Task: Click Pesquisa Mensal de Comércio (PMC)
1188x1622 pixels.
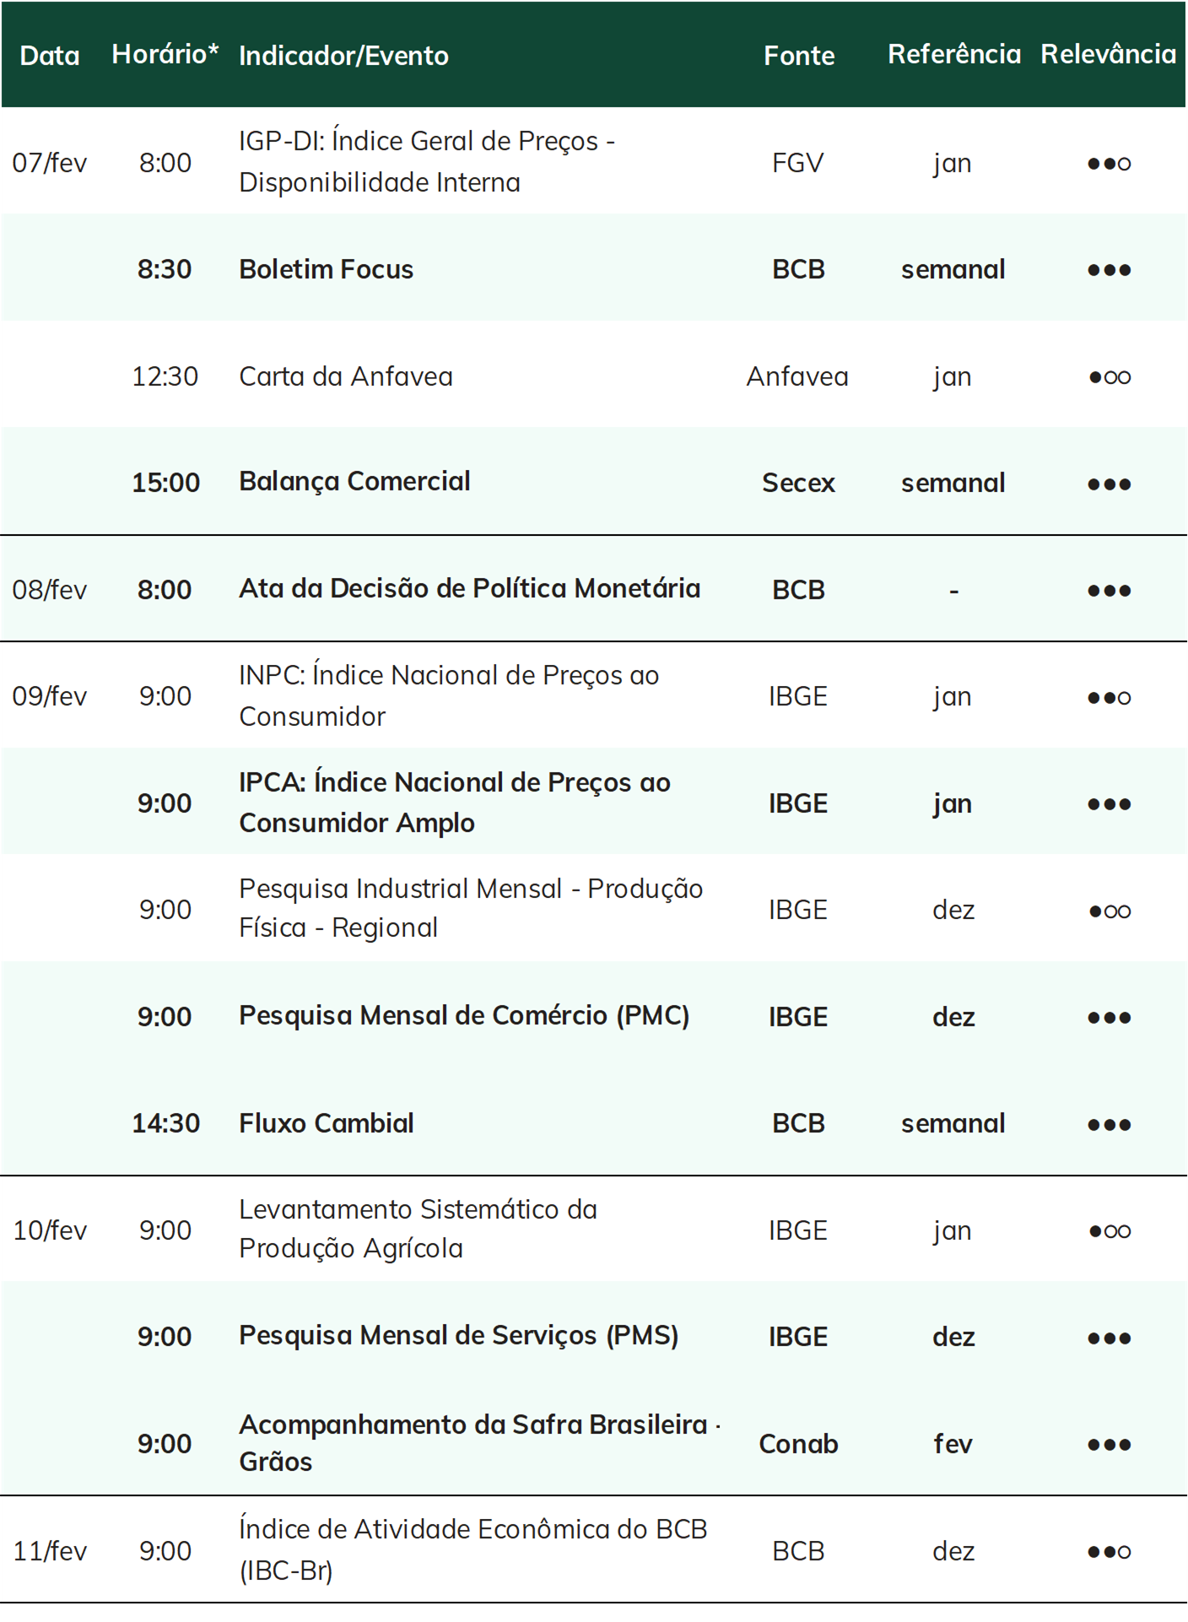Action: (x=464, y=1015)
